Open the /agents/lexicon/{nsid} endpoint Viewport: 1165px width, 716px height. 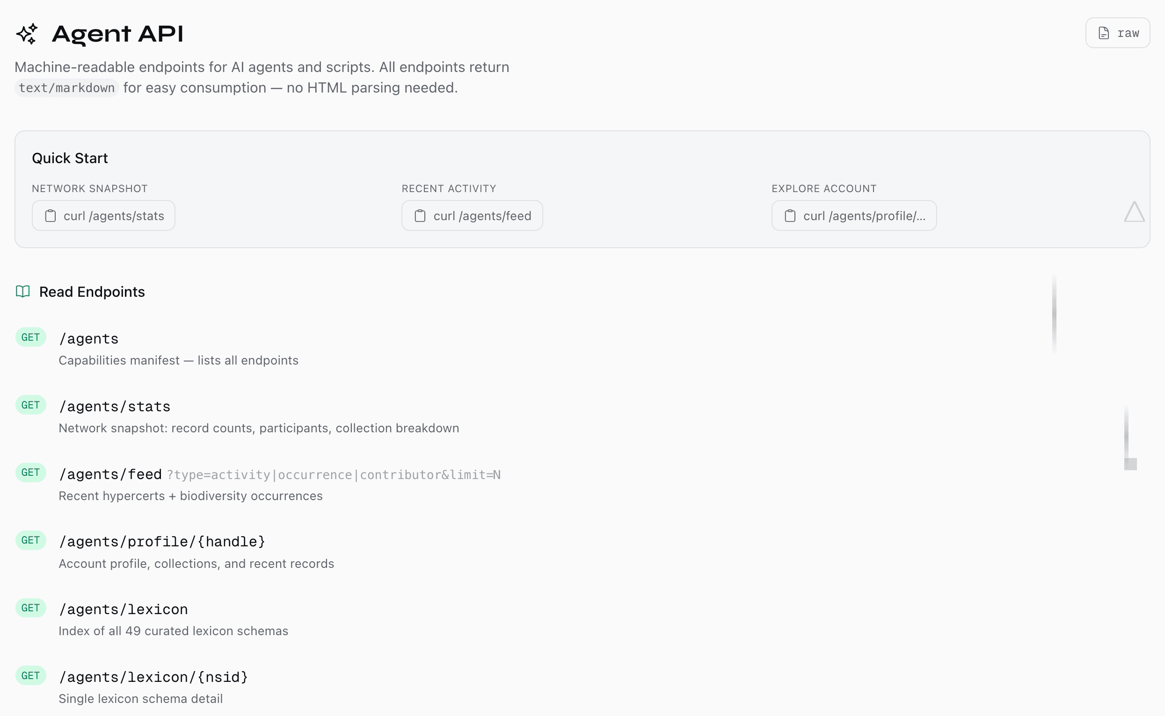[x=153, y=677]
